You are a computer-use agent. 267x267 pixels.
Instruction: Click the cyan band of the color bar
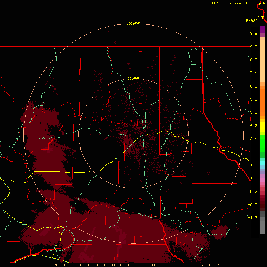pos(262,163)
